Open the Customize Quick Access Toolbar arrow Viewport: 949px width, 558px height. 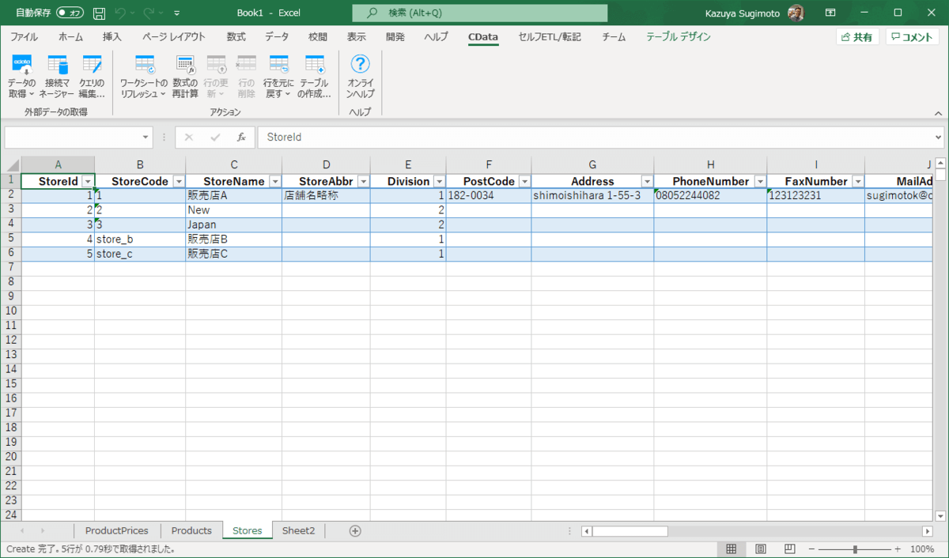pos(176,13)
